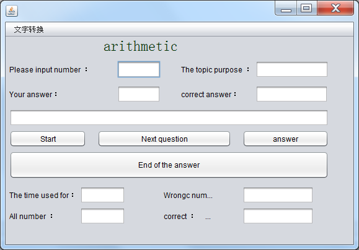Click the 'All number' label
Viewport: 359px width, 250px height.
(31, 217)
